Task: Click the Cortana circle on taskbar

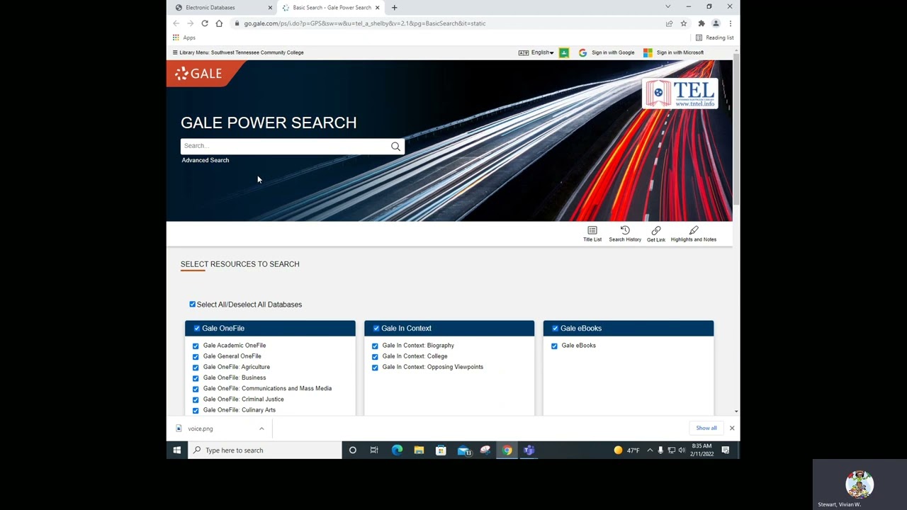Action: tap(352, 450)
